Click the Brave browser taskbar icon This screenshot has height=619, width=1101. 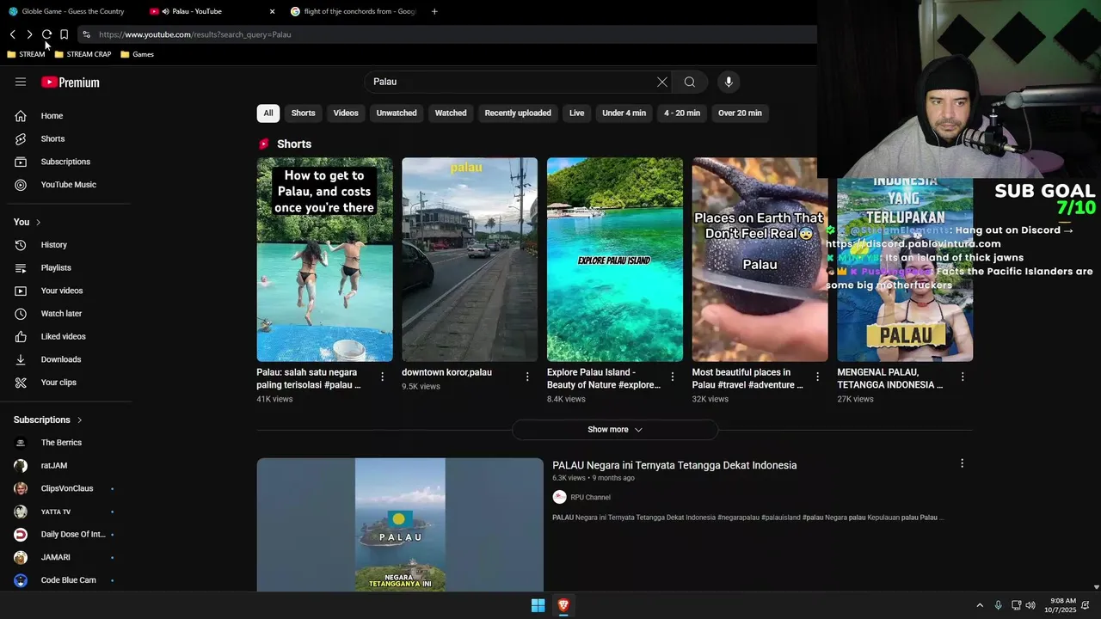(563, 605)
